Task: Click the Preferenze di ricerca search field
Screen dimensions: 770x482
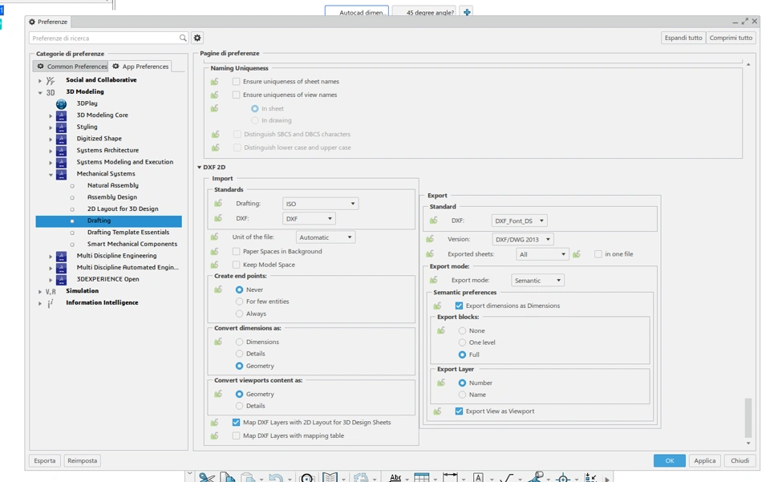Action: point(104,38)
